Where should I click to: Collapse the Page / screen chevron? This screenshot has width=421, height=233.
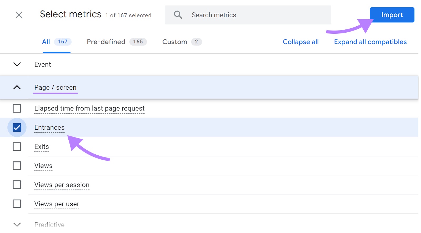[x=17, y=87]
